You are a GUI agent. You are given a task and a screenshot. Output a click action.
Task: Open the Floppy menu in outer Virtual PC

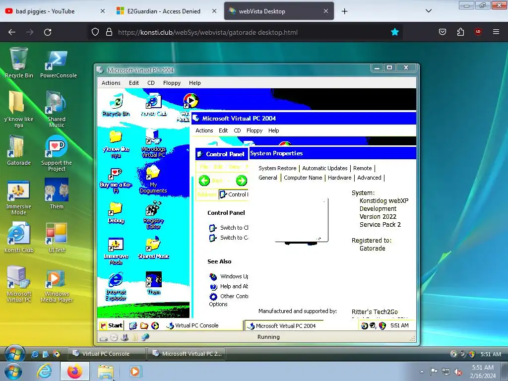coord(172,83)
